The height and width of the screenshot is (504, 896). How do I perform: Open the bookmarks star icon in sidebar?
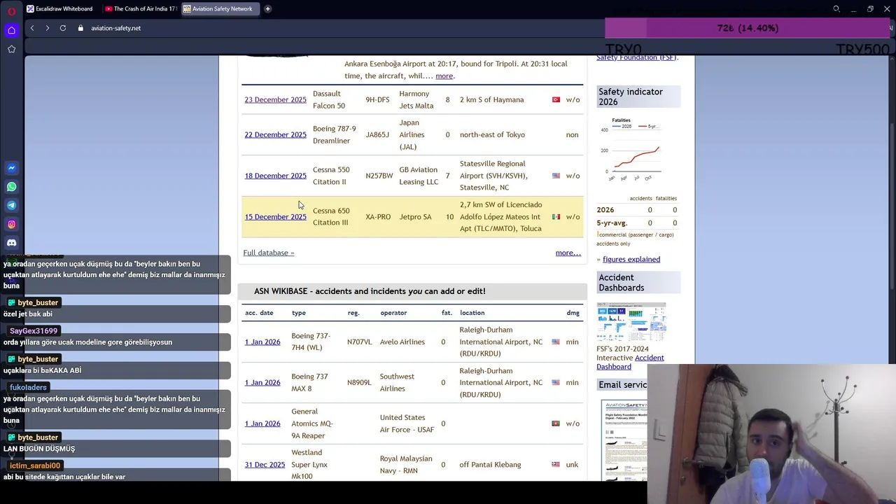pyautogui.click(x=11, y=49)
